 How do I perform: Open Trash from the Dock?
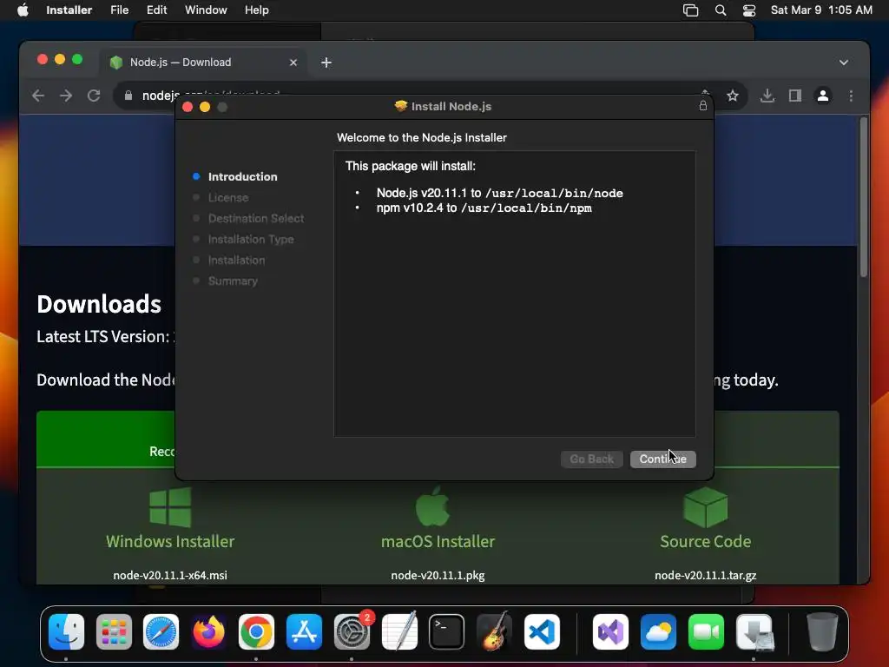point(822,631)
